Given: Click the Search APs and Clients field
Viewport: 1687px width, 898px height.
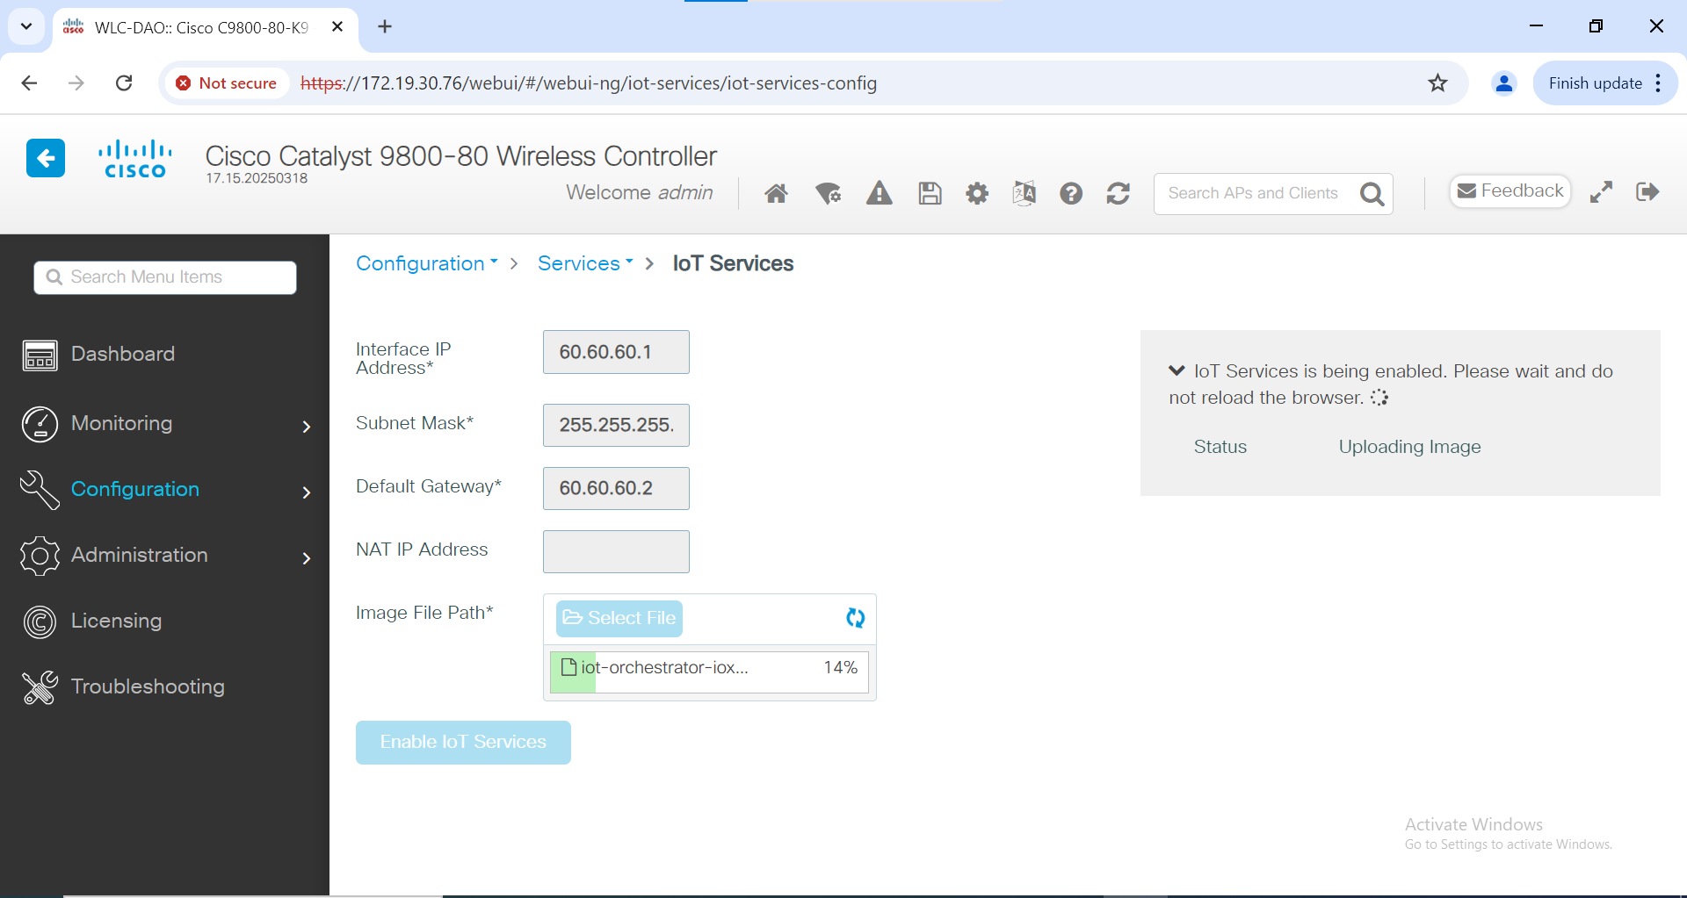Looking at the screenshot, I should [1256, 193].
